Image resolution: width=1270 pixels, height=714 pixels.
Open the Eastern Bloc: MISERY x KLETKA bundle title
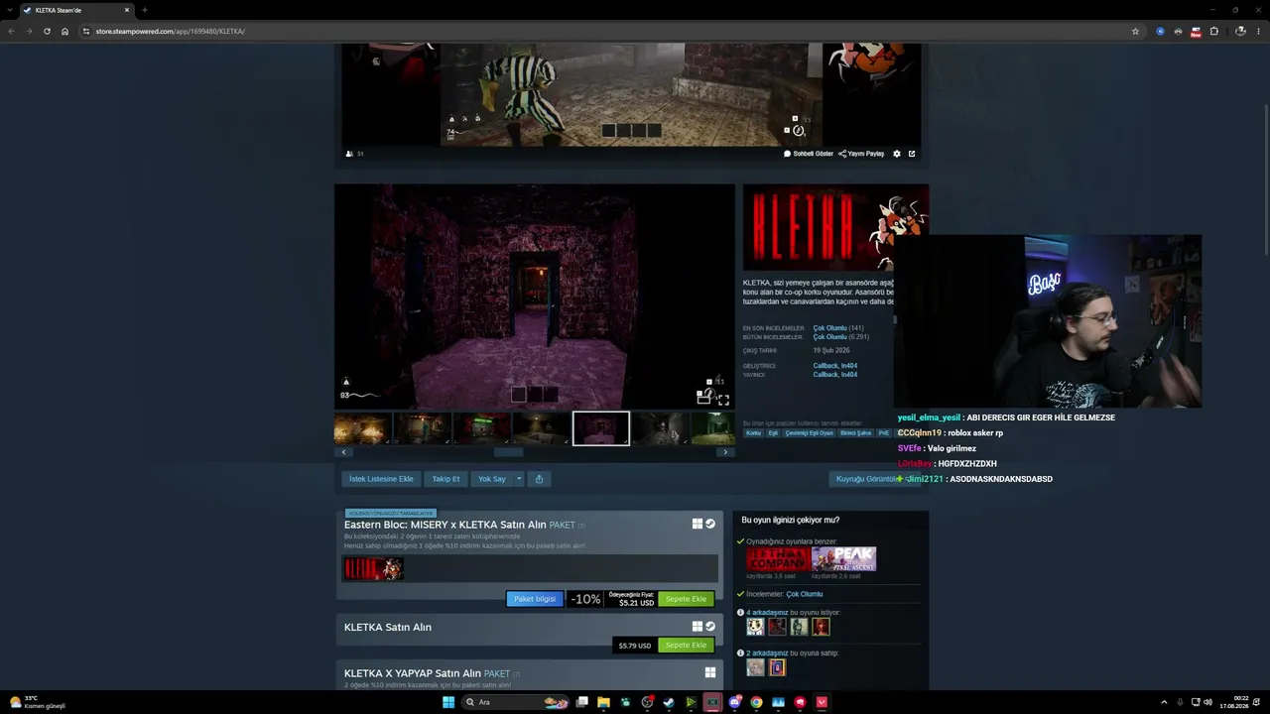tap(445, 525)
